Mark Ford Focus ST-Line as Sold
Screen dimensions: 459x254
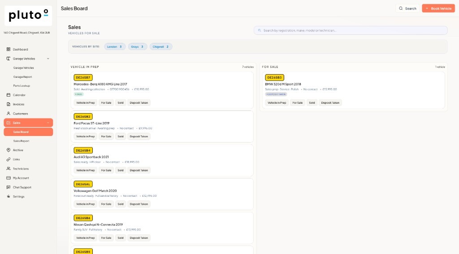pyautogui.click(x=121, y=136)
